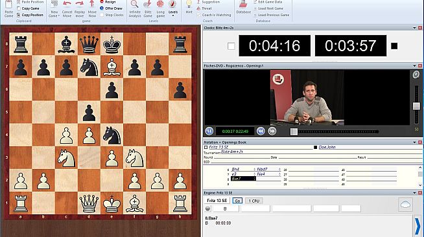Click the black side indicator beside the clock
Screen dimensions: 424x237
394,46
